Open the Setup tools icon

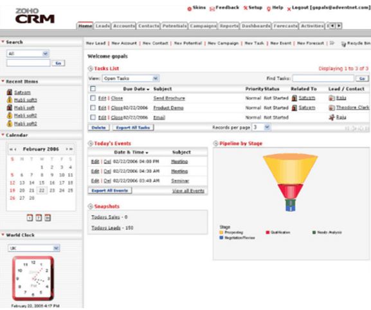(x=246, y=8)
